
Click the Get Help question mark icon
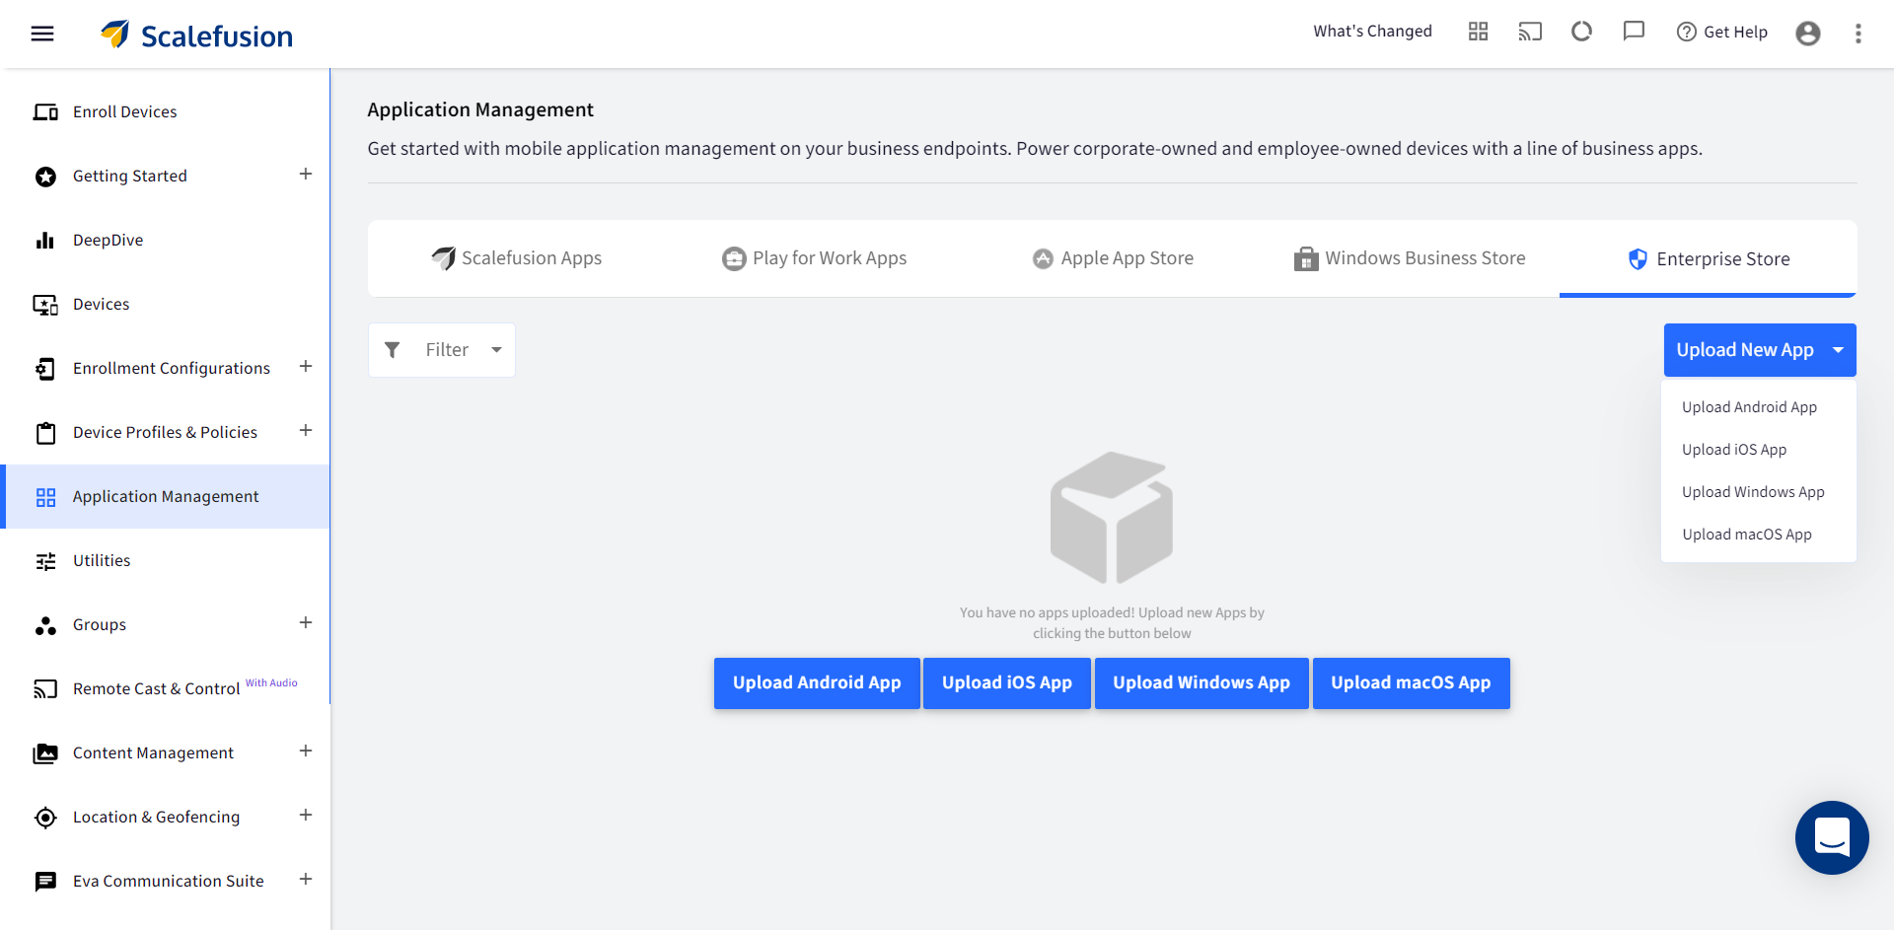click(x=1687, y=32)
